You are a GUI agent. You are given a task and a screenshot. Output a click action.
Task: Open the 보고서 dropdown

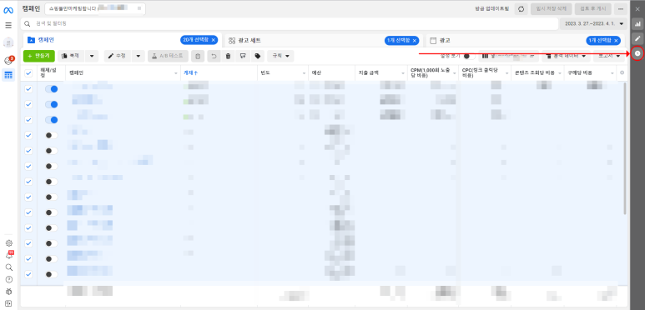pyautogui.click(x=609, y=56)
